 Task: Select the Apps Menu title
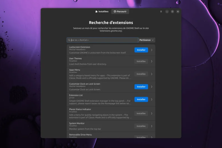click(75, 70)
